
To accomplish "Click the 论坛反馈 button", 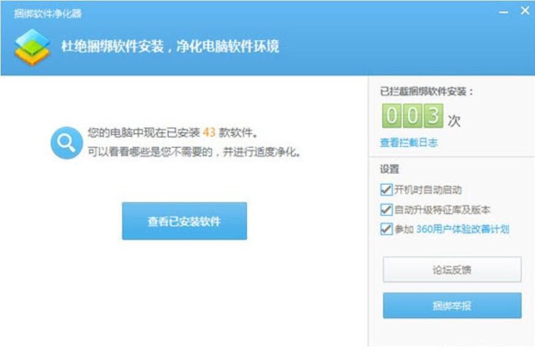I will pyautogui.click(x=452, y=270).
